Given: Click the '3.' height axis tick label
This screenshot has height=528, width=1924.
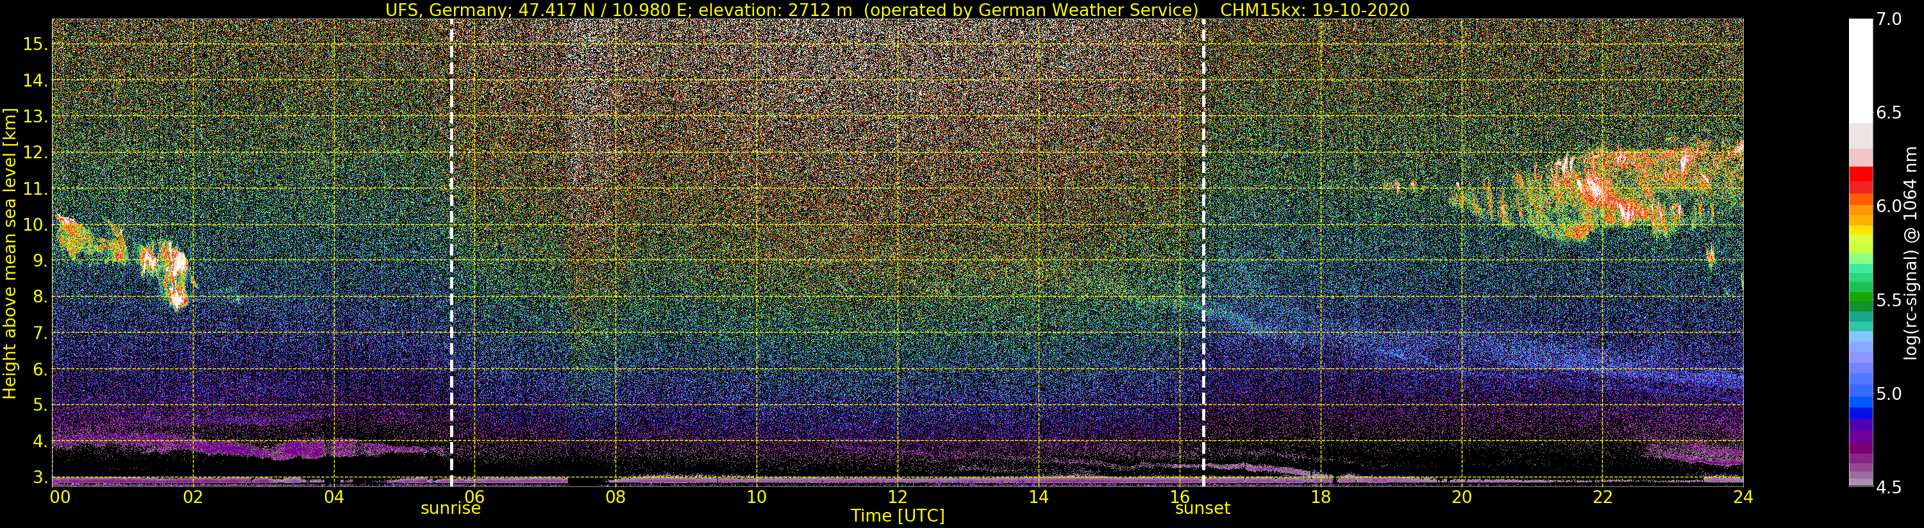Looking at the screenshot, I should click(39, 477).
